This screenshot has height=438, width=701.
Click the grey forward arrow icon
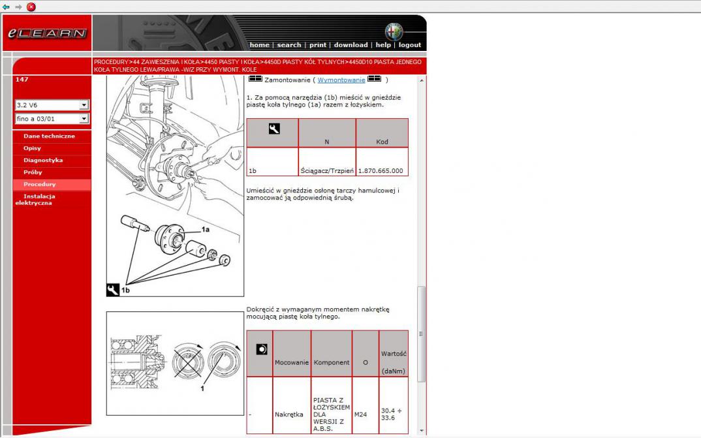point(18,7)
